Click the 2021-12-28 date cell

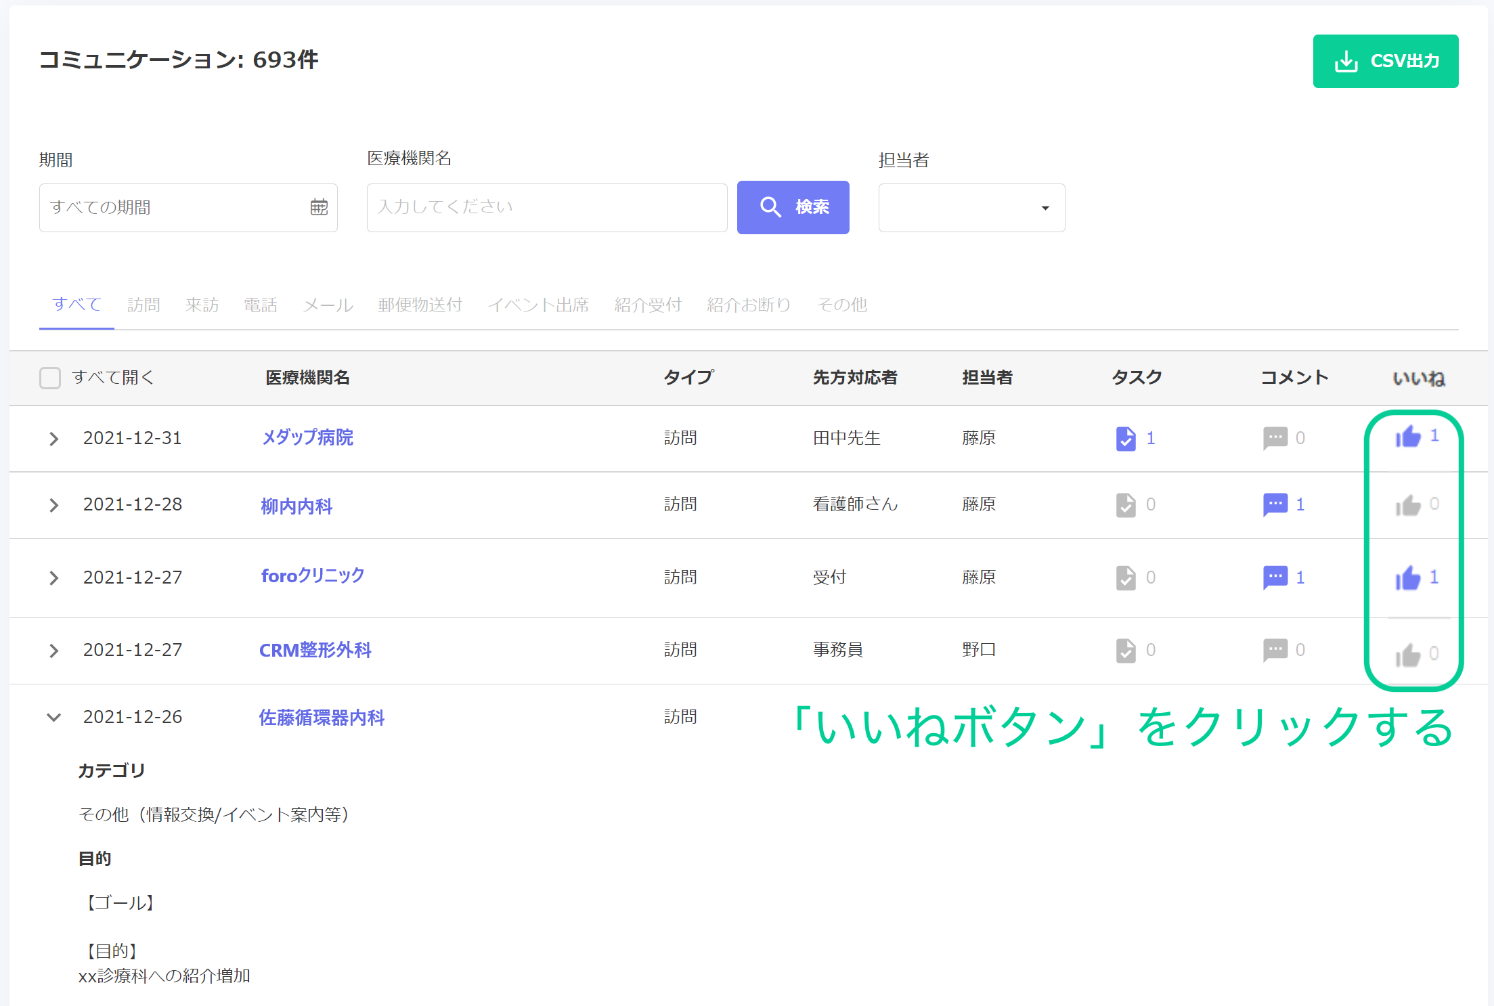(133, 505)
